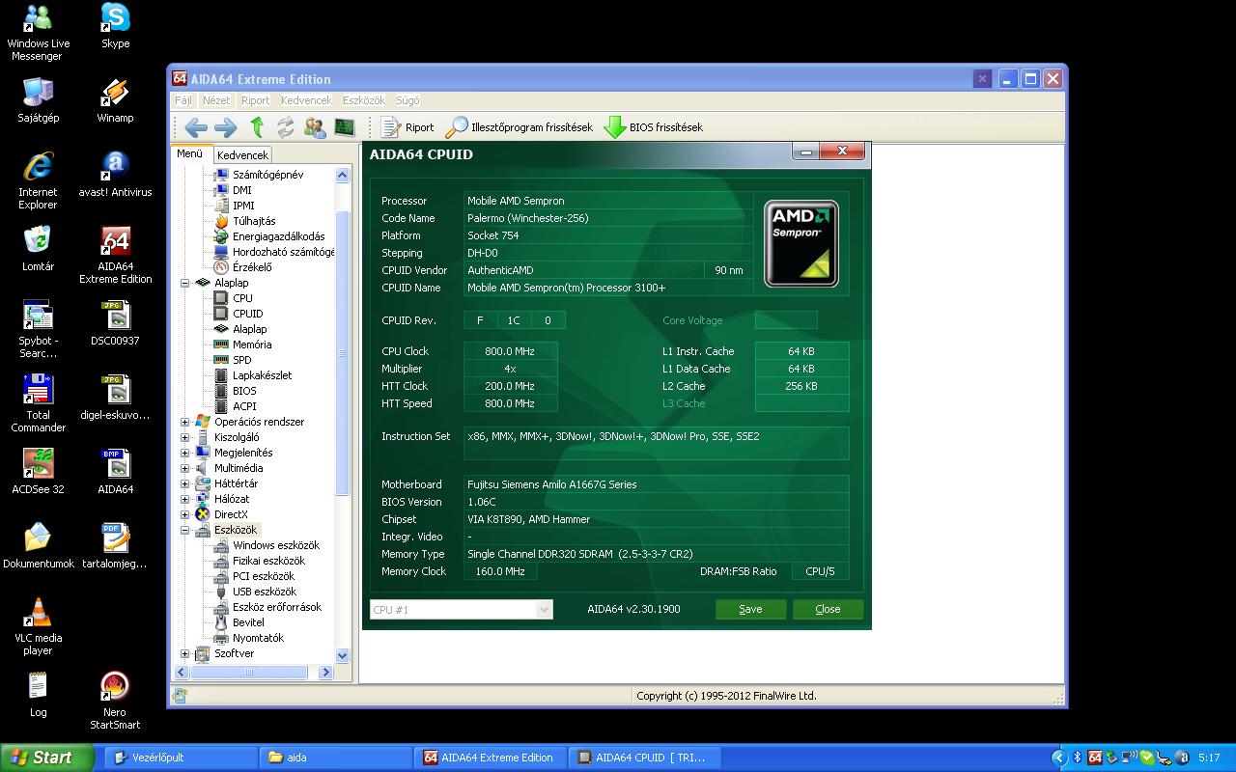Expand the Hálózat node
This screenshot has width=1236, height=772.
[x=185, y=499]
